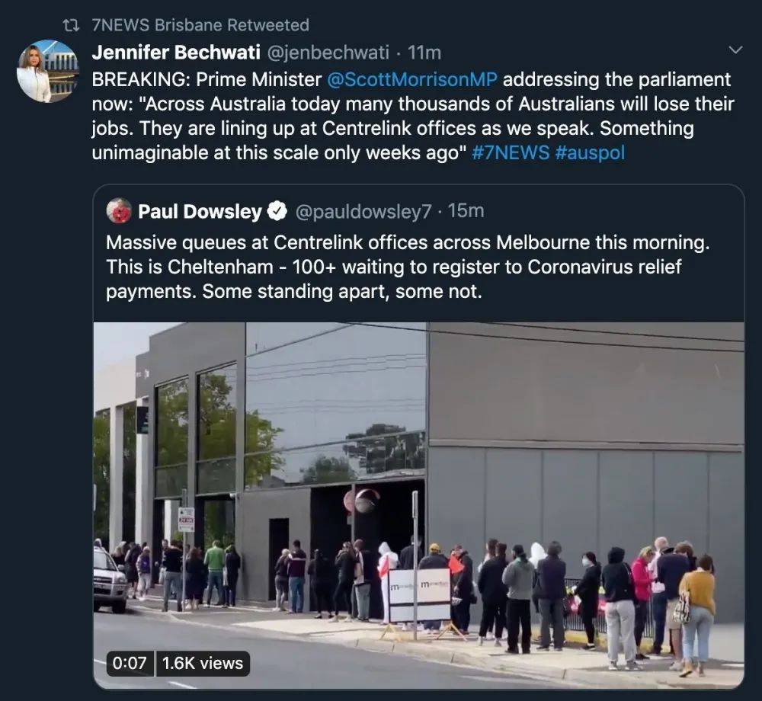
Task: Open the #auspol hashtag
Action: (590, 152)
